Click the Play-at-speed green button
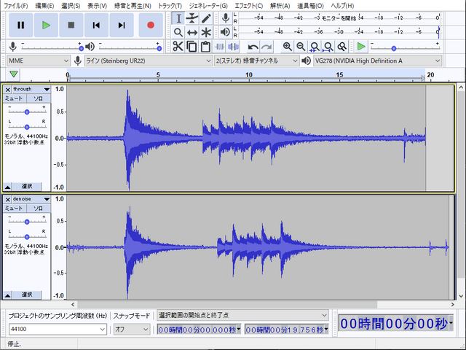The width and height of the screenshot is (466, 350). (x=361, y=47)
